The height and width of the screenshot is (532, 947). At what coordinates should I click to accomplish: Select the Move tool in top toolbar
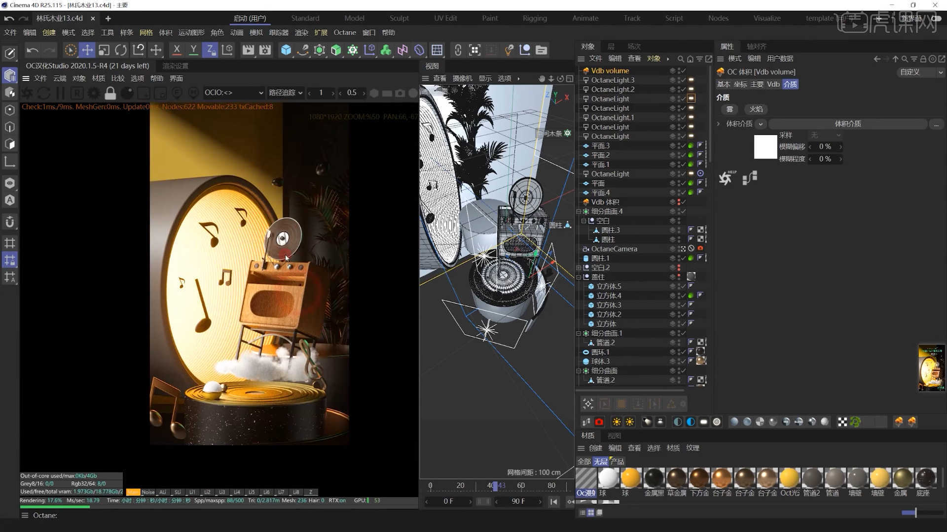87,50
